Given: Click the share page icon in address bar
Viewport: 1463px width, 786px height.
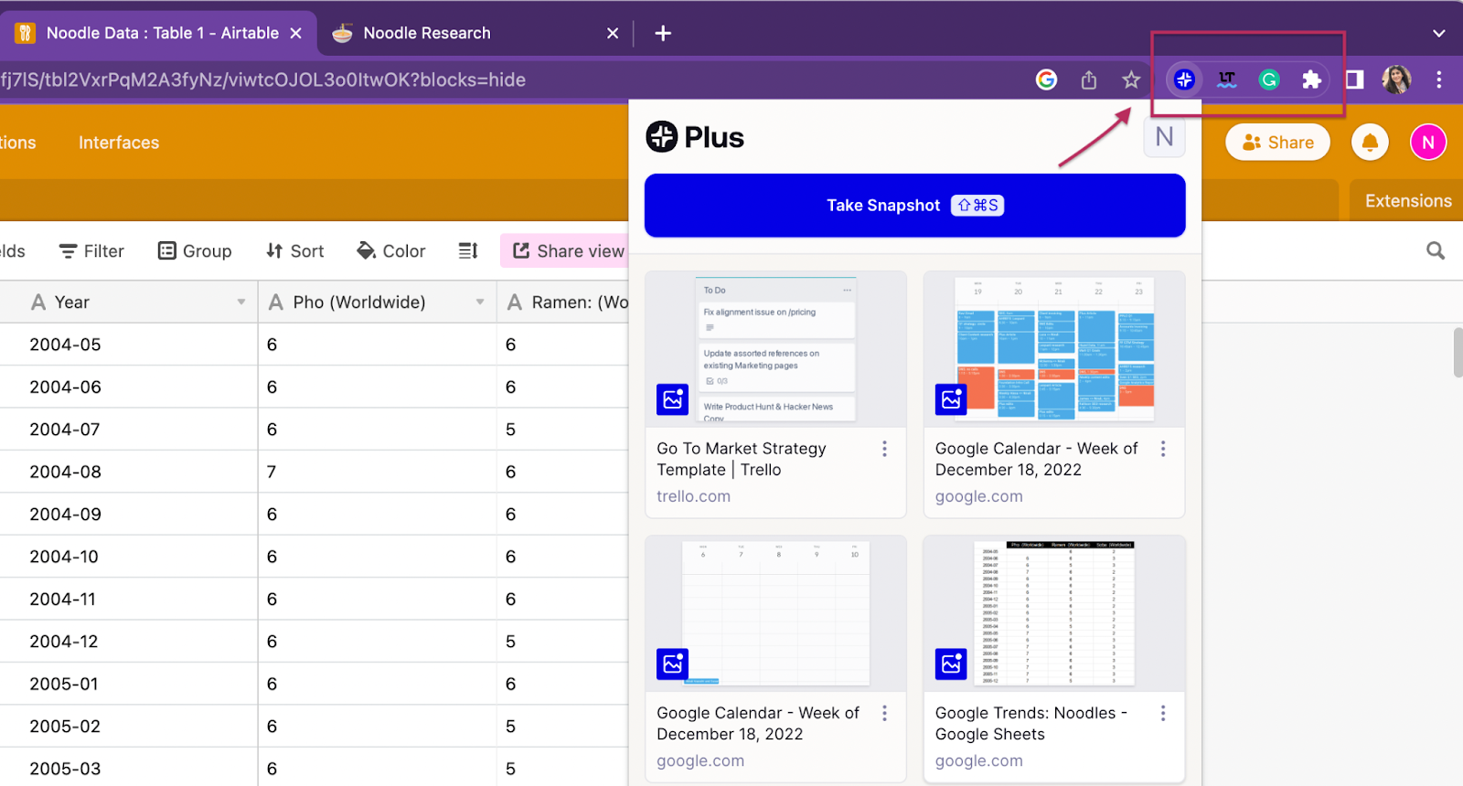Looking at the screenshot, I should [x=1089, y=80].
